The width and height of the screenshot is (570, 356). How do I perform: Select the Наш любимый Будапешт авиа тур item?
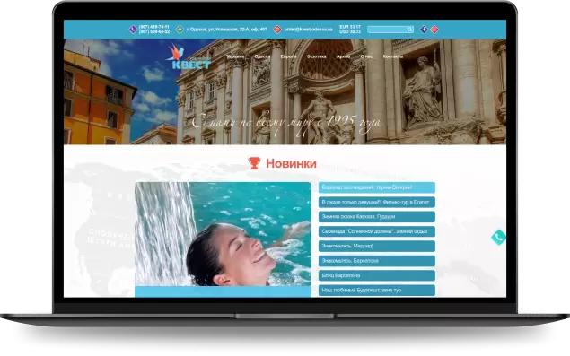377,291
